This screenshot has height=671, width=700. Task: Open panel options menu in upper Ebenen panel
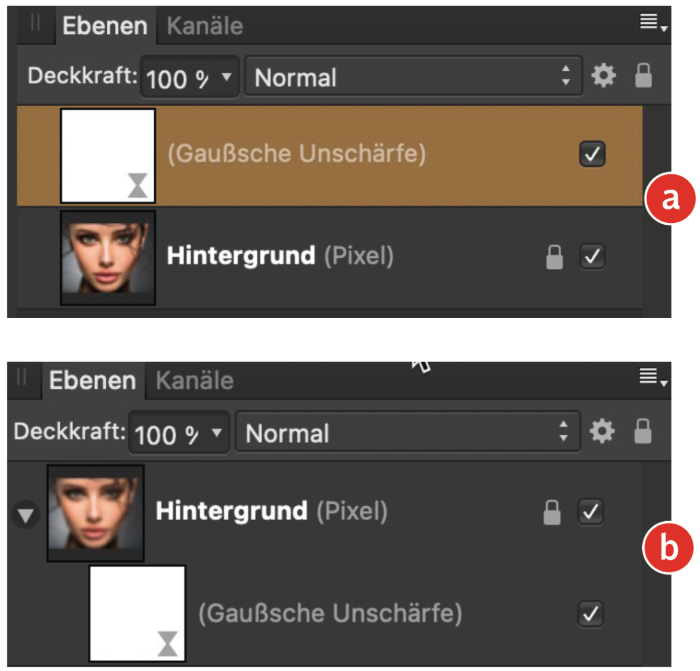coord(652,23)
